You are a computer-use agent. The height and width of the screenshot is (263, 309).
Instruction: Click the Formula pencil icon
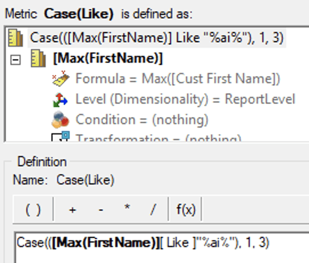click(x=60, y=79)
